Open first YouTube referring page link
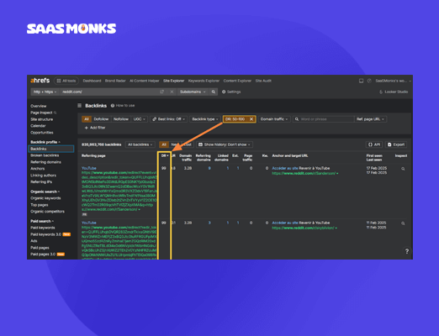The width and height of the screenshot is (439, 336). coord(89,168)
